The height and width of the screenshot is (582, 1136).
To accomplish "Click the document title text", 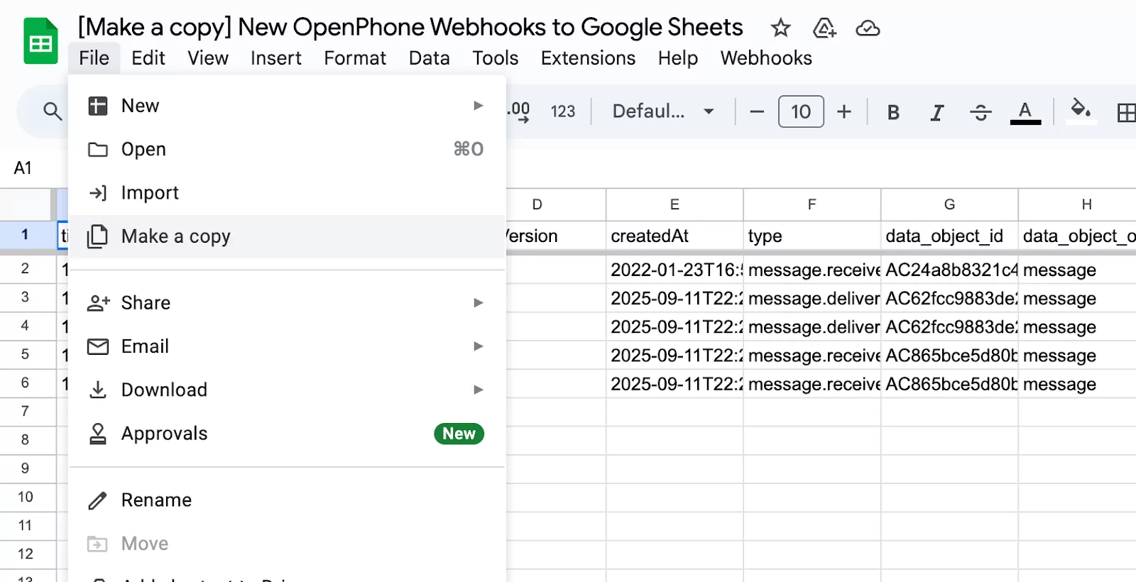I will 410,27.
